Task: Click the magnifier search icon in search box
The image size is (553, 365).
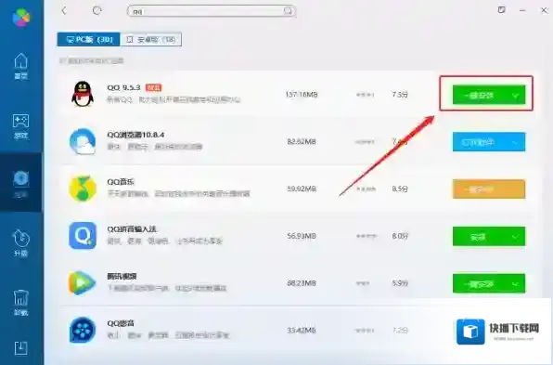Action: point(289,10)
